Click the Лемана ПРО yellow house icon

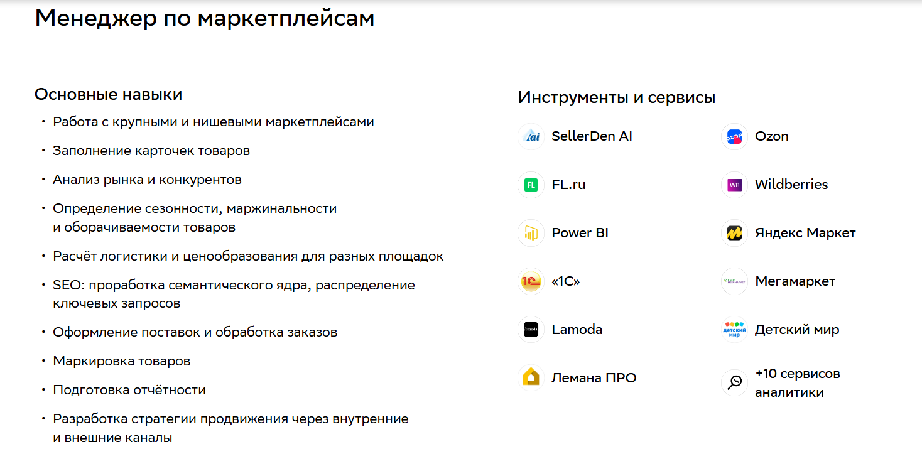531,378
